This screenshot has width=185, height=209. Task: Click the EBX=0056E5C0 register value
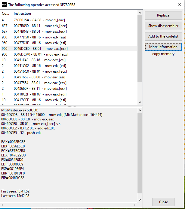13,146
